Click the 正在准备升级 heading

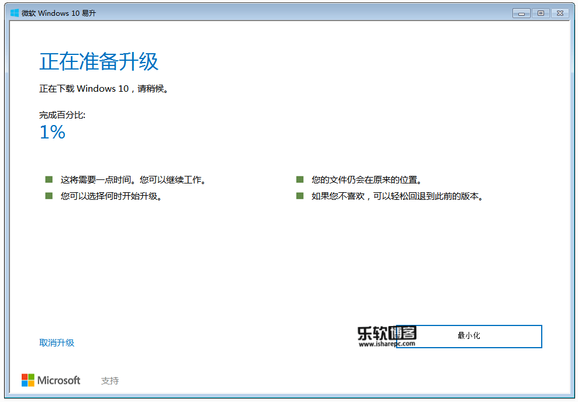click(x=99, y=61)
